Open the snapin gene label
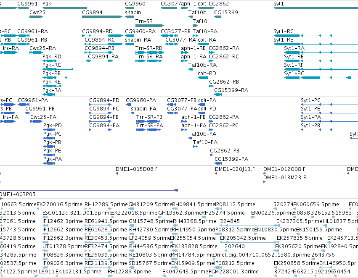Viewport: 358px width, 278px height. click(x=133, y=13)
